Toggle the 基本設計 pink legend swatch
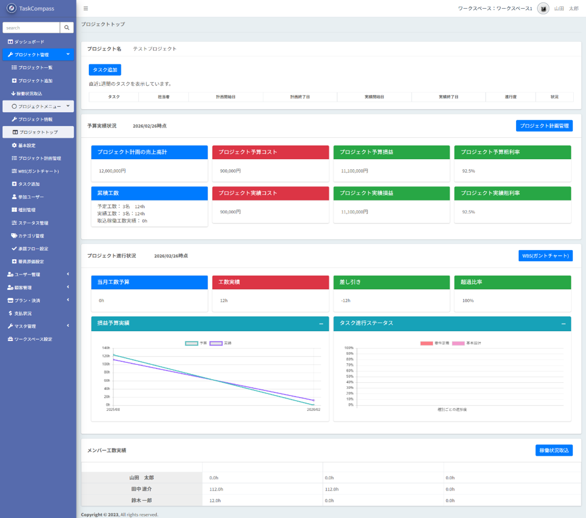586x518 pixels. point(458,343)
